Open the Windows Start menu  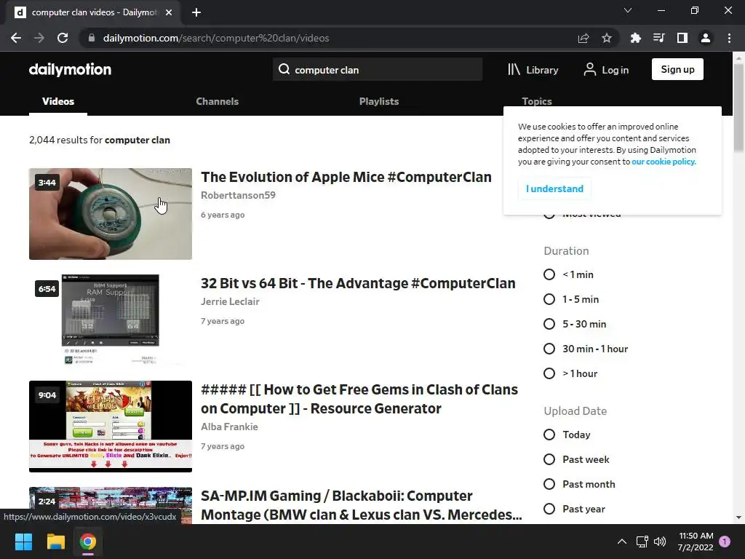click(23, 542)
